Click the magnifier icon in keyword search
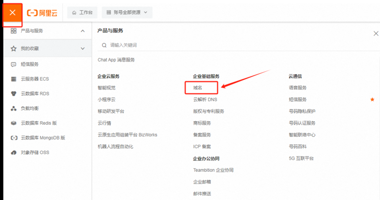 [104, 45]
